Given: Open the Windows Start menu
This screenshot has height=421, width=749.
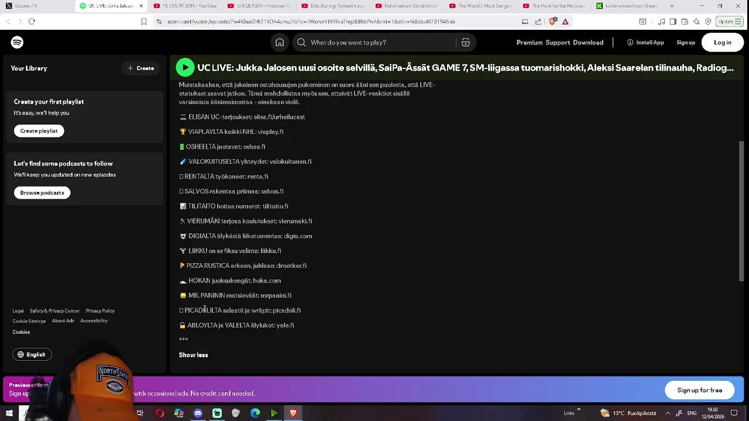Looking at the screenshot, I should click(9, 413).
